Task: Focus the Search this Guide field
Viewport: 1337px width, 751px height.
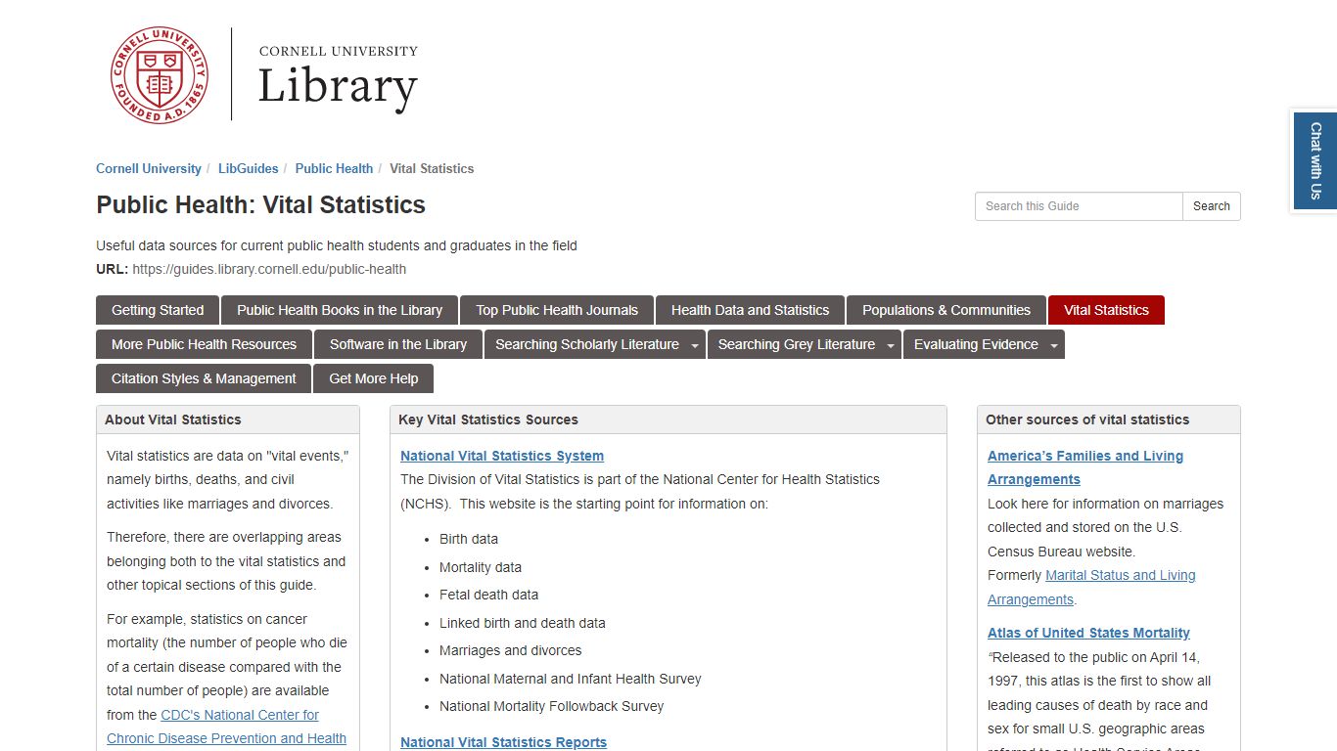Action: click(1079, 206)
